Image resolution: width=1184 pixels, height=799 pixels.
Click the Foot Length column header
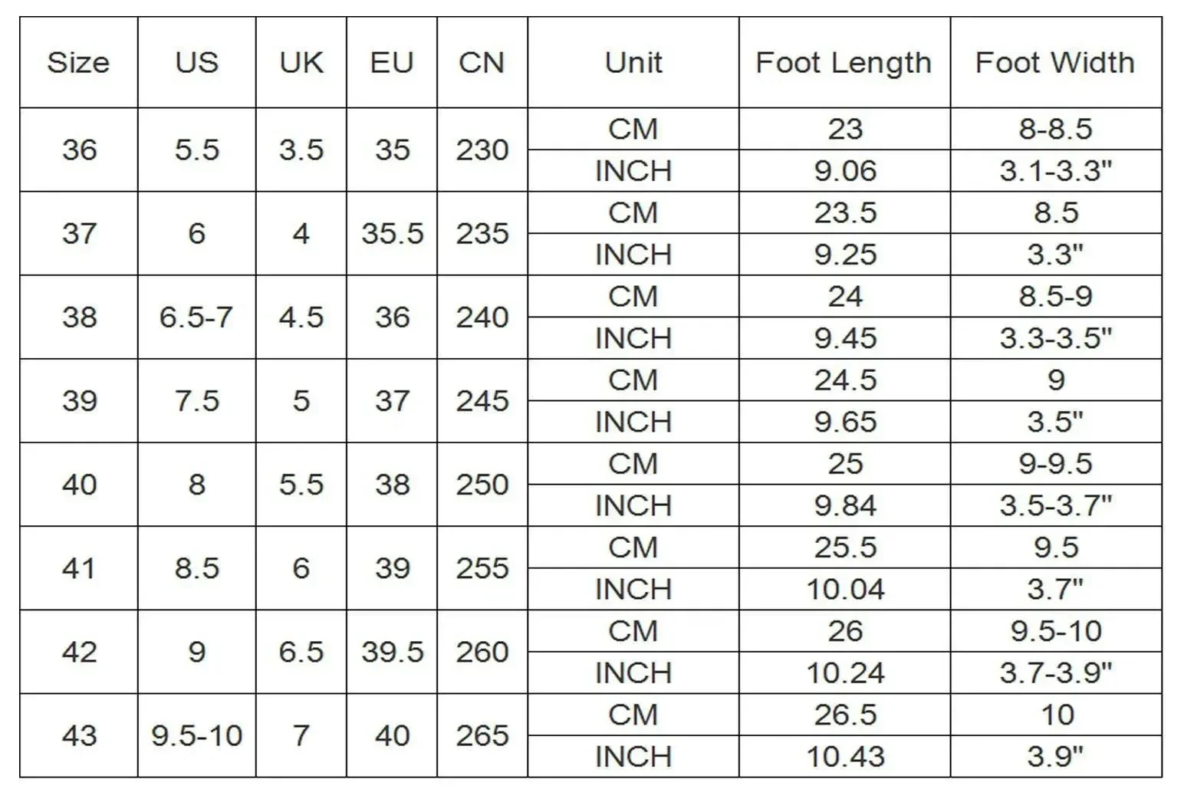pyautogui.click(x=844, y=63)
